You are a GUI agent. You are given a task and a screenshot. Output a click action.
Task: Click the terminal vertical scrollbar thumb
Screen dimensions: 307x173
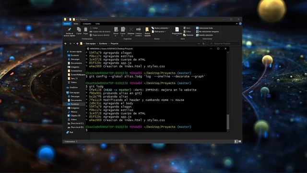click(x=228, y=122)
